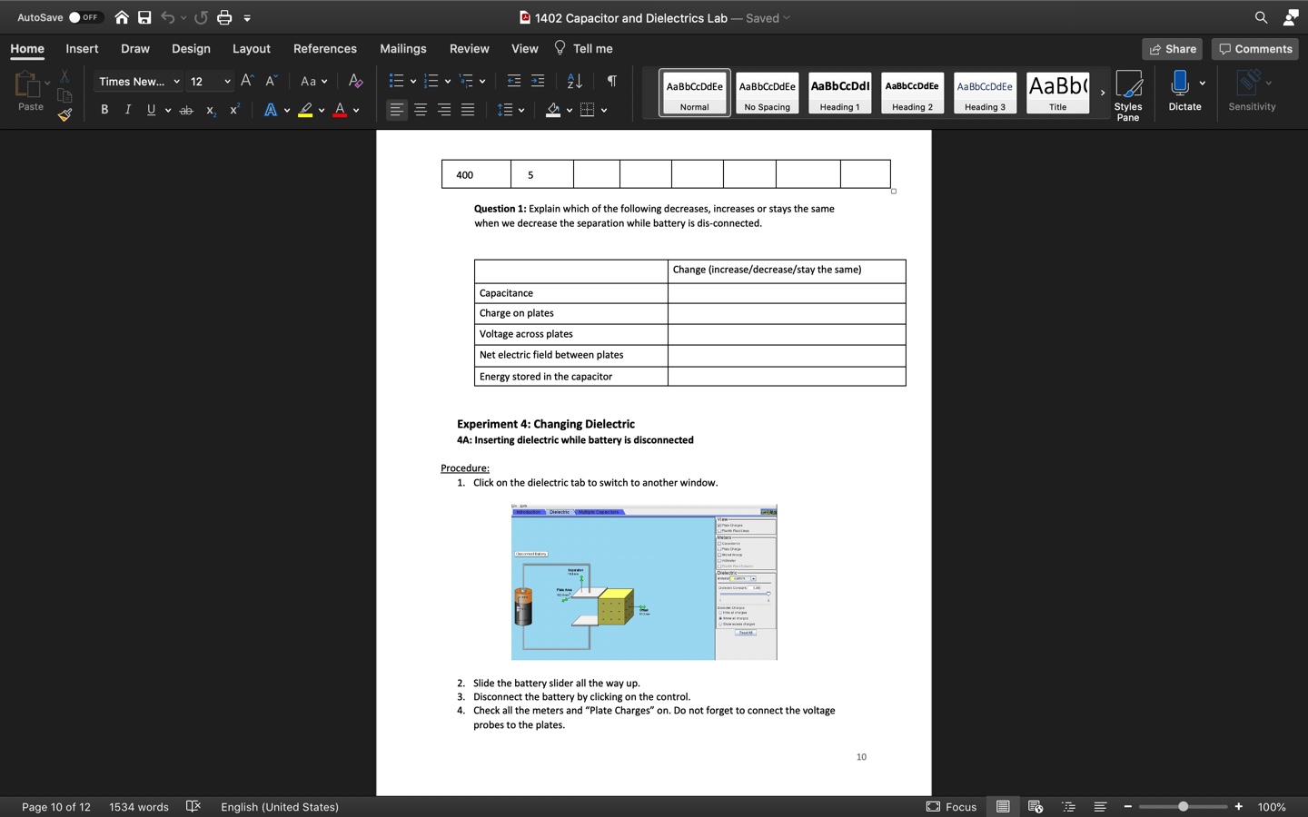Screen dimensions: 1308x817
Task: Expand the line spacing dropdown
Action: pos(521,110)
